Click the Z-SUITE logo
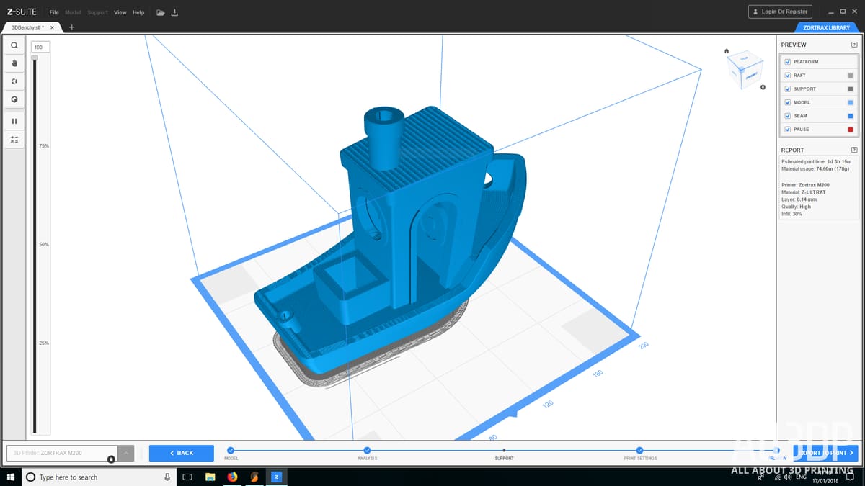The height and width of the screenshot is (486, 865). pos(22,12)
